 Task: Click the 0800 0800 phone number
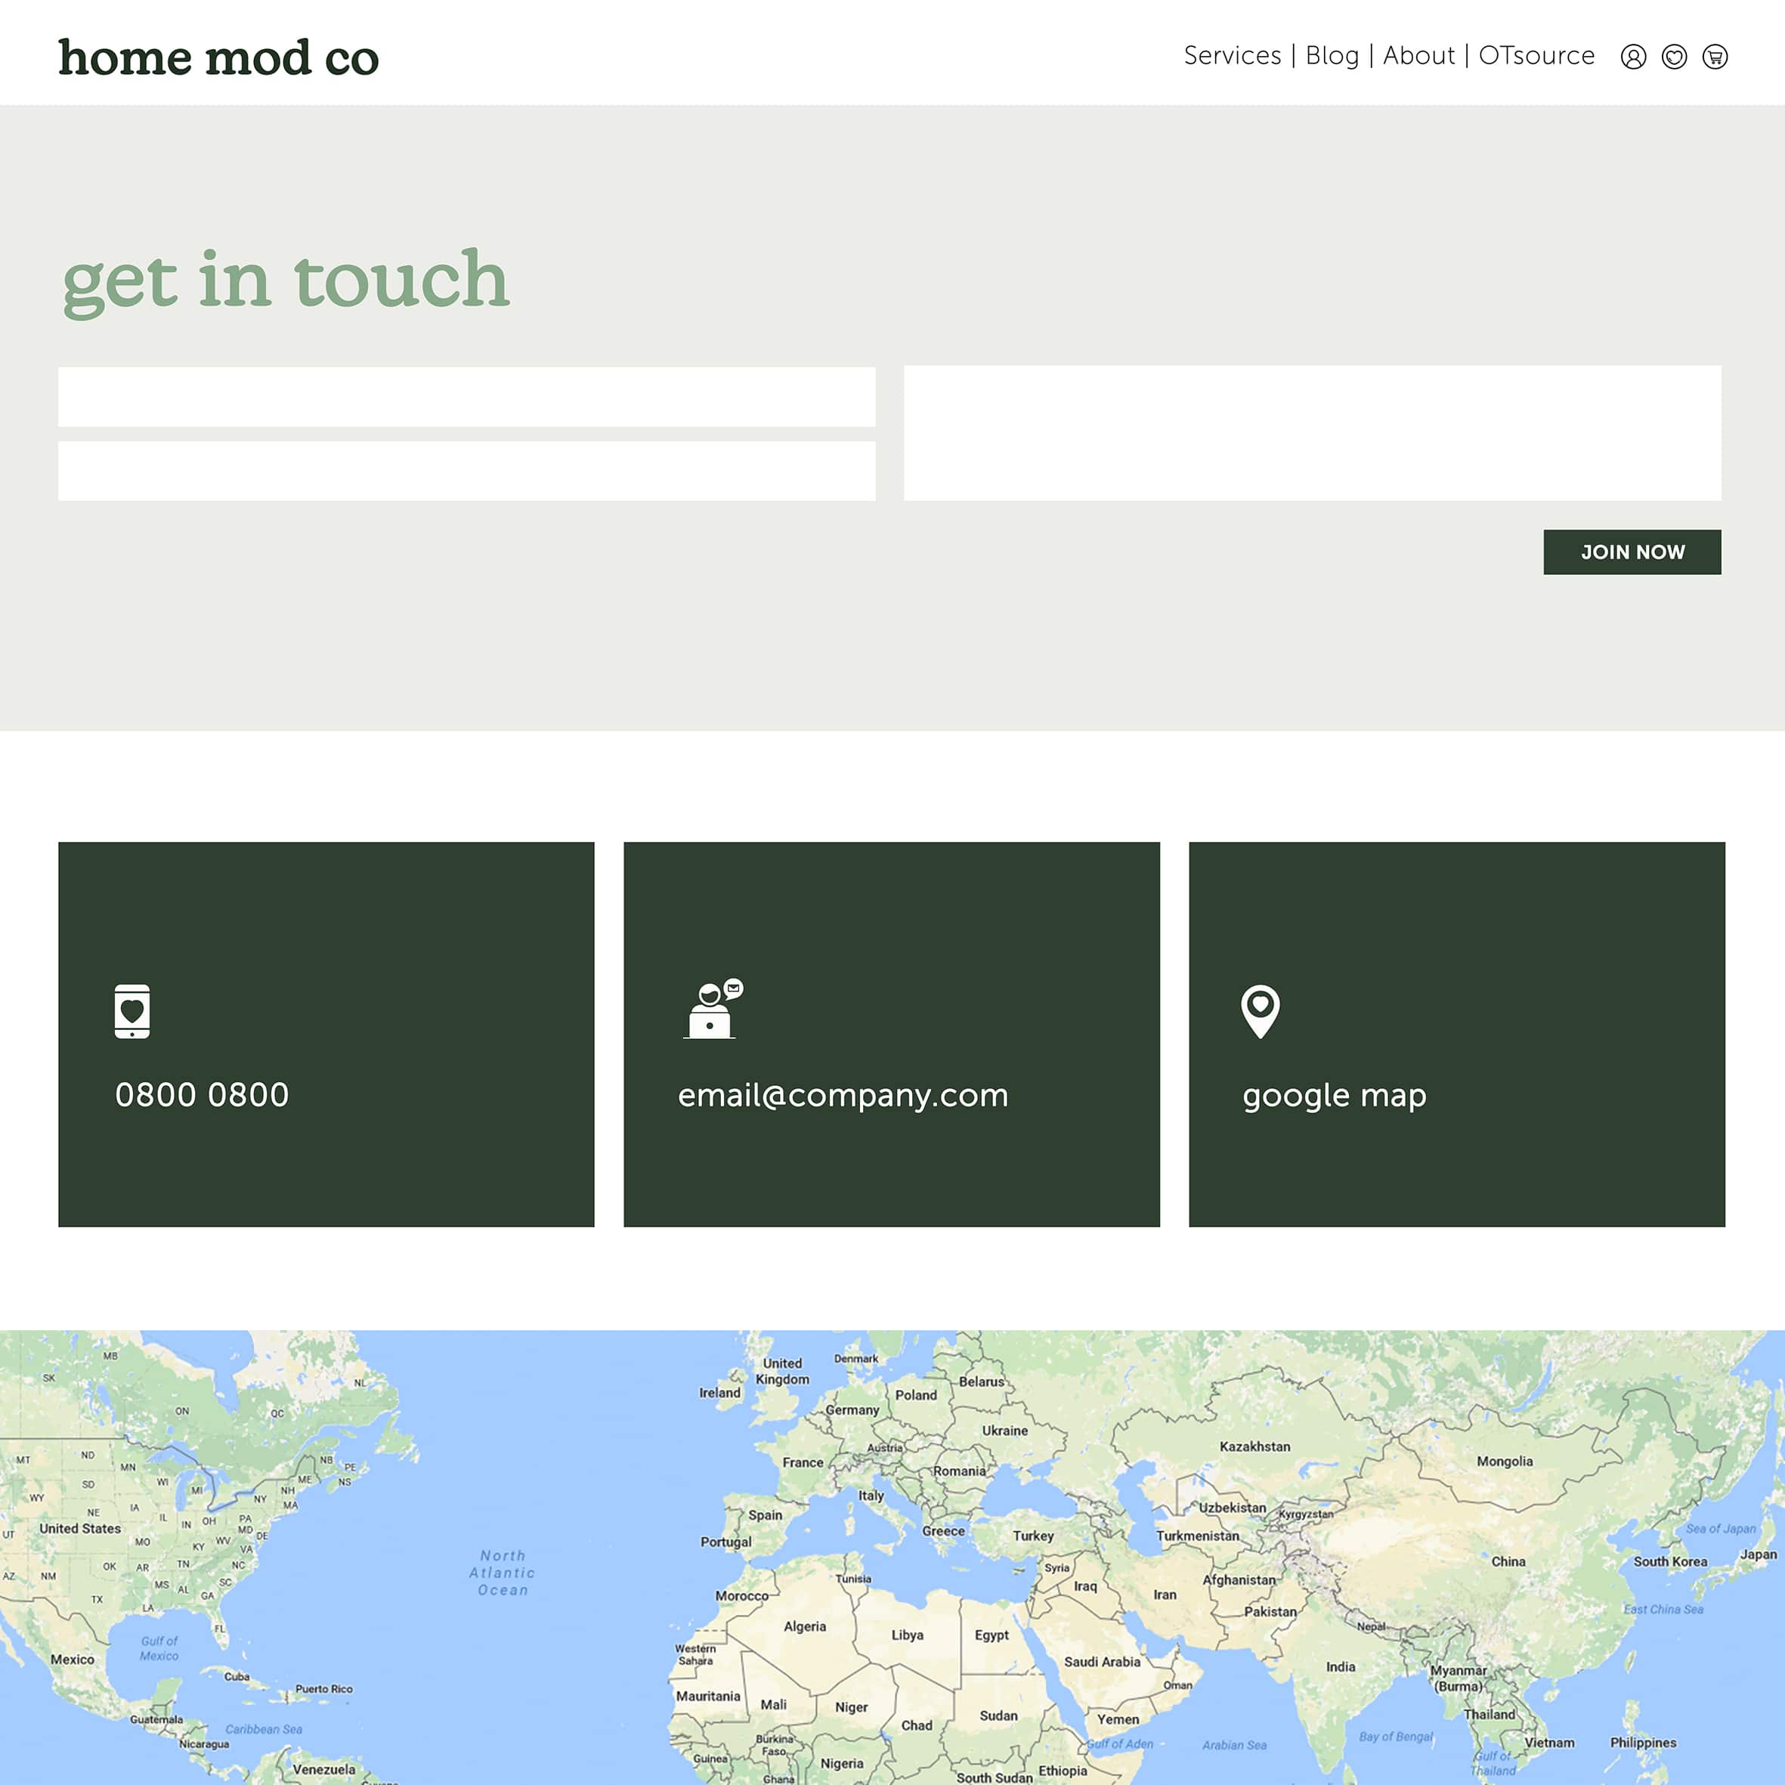202,1095
